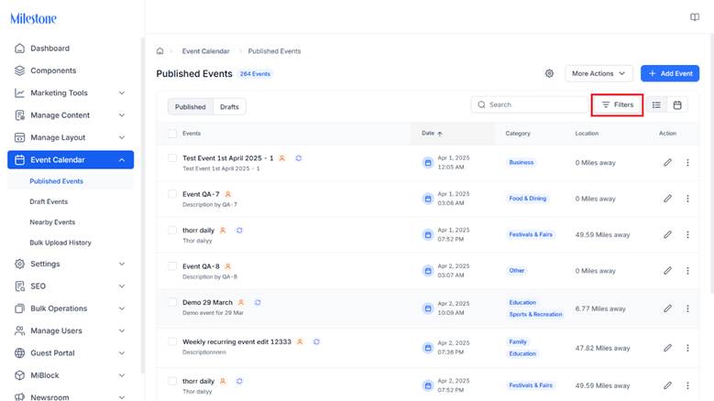Screen dimensions: 714x401
Task: Click Event Calendar breadcrumb link
Action: click(206, 51)
